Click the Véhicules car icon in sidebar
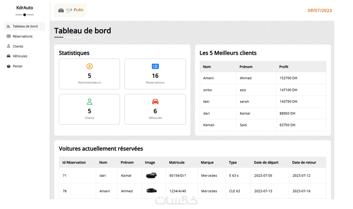353x209 pixels. (x=9, y=56)
